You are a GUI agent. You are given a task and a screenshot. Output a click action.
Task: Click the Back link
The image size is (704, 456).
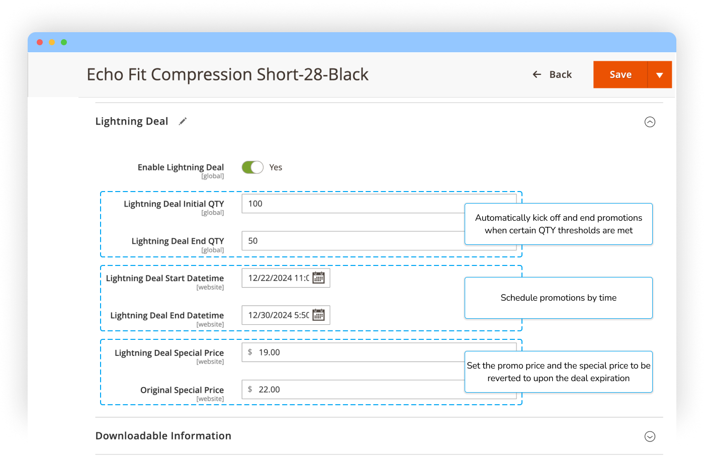(x=560, y=74)
